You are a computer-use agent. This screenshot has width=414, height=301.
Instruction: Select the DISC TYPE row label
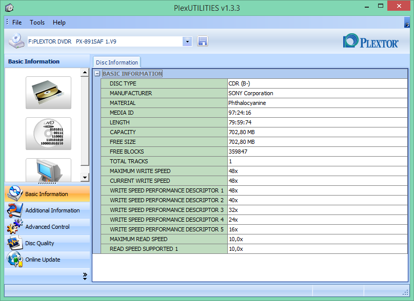[x=123, y=83]
